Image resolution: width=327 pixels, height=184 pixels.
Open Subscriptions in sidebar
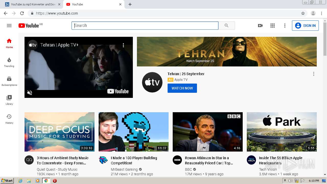pos(9,81)
